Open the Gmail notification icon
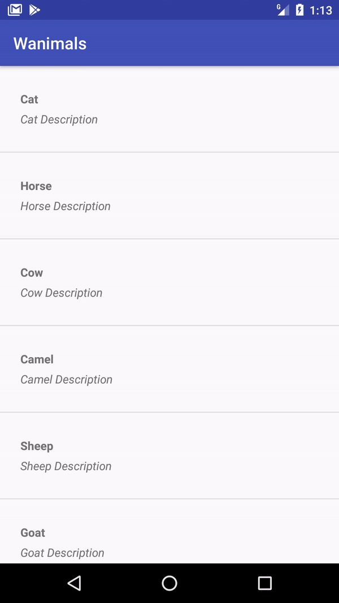Viewport: 339px width, 603px height. tap(14, 9)
